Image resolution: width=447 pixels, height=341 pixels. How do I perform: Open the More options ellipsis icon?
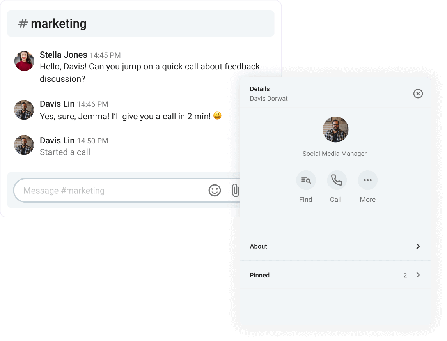pyautogui.click(x=367, y=180)
